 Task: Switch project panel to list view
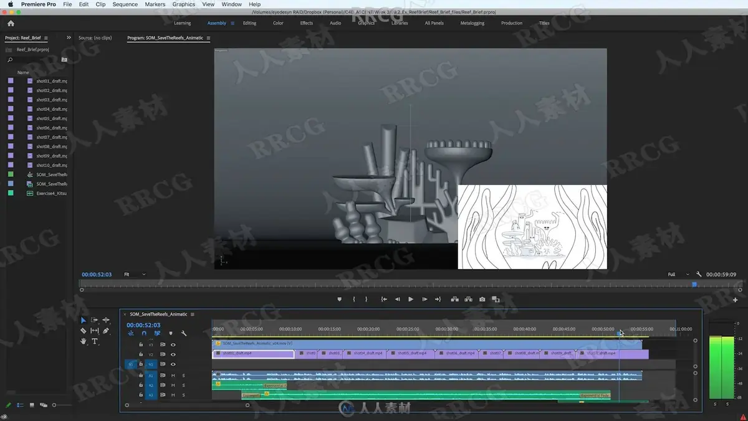[20, 405]
